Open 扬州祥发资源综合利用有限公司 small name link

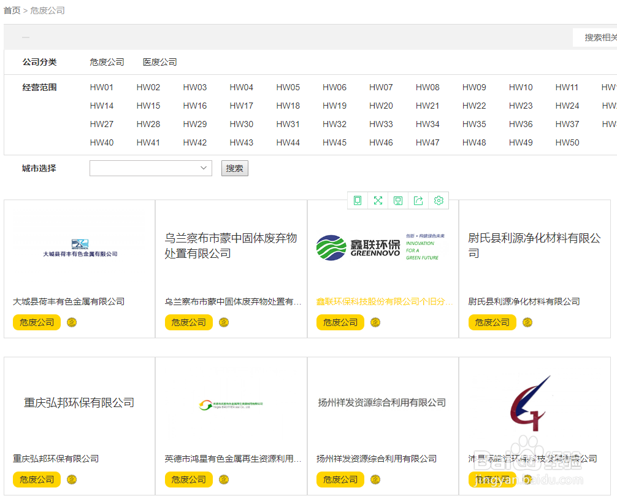(x=377, y=459)
